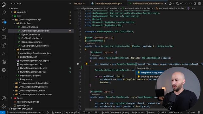Image resolution: width=203 pixels, height=114 pixels.
Task: Collapse the DD-CA root folder
Action: point(10,9)
